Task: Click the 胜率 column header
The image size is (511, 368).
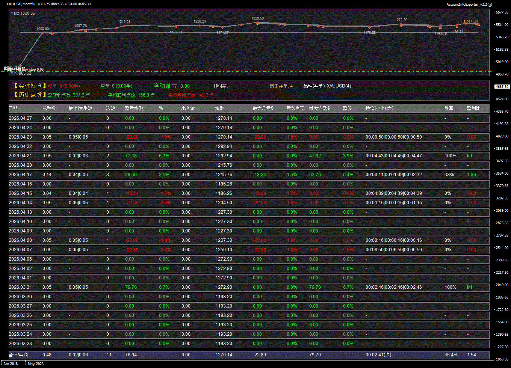Action: (x=449, y=109)
